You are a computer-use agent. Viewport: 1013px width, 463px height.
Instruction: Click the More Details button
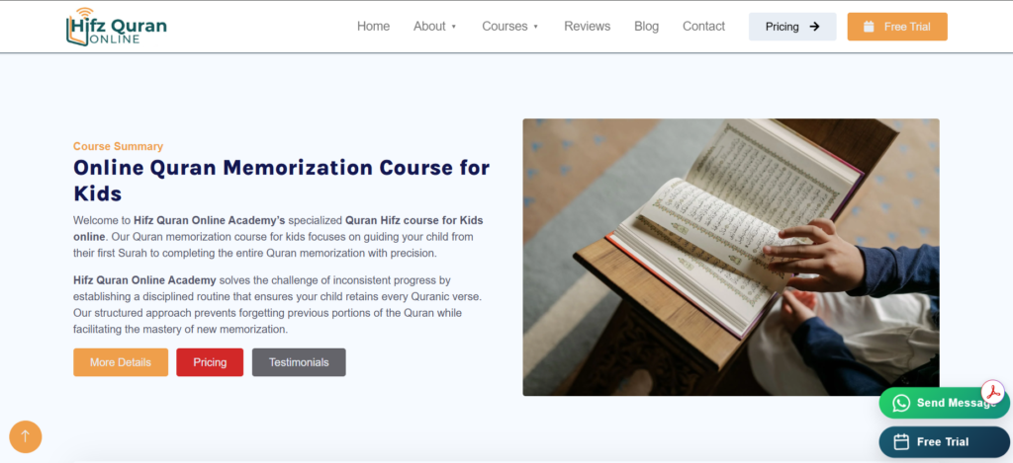121,362
